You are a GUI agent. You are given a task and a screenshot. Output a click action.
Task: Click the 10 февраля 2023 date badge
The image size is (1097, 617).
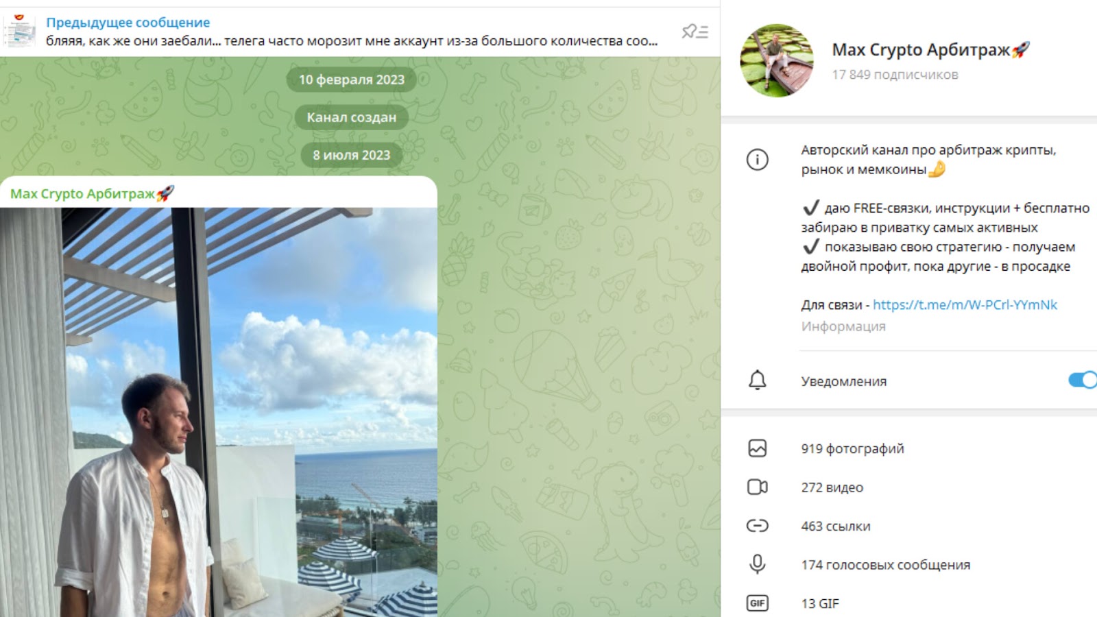pyautogui.click(x=351, y=80)
